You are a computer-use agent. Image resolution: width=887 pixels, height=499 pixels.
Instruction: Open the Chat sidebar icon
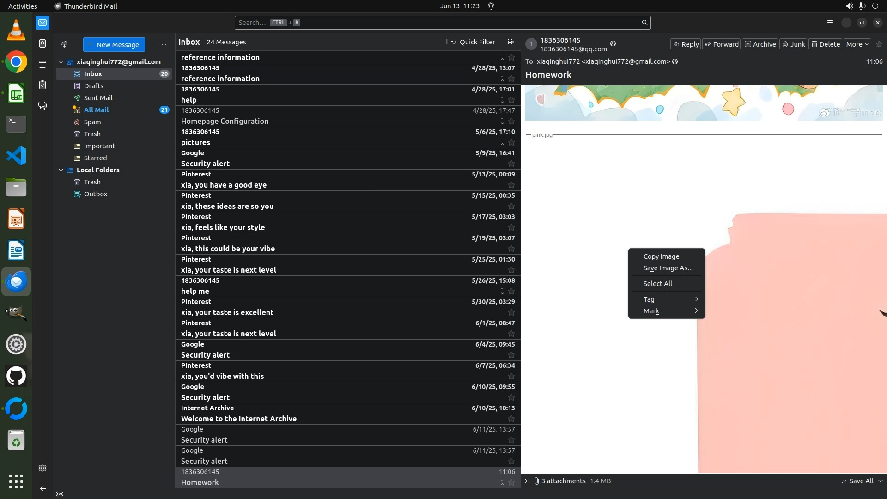[x=43, y=106]
